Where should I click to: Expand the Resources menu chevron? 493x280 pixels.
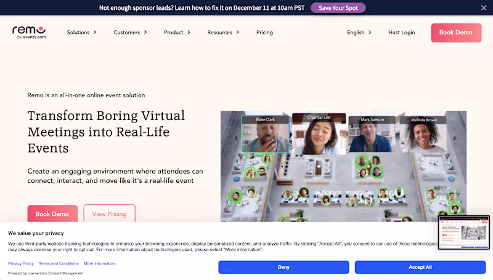(238, 33)
